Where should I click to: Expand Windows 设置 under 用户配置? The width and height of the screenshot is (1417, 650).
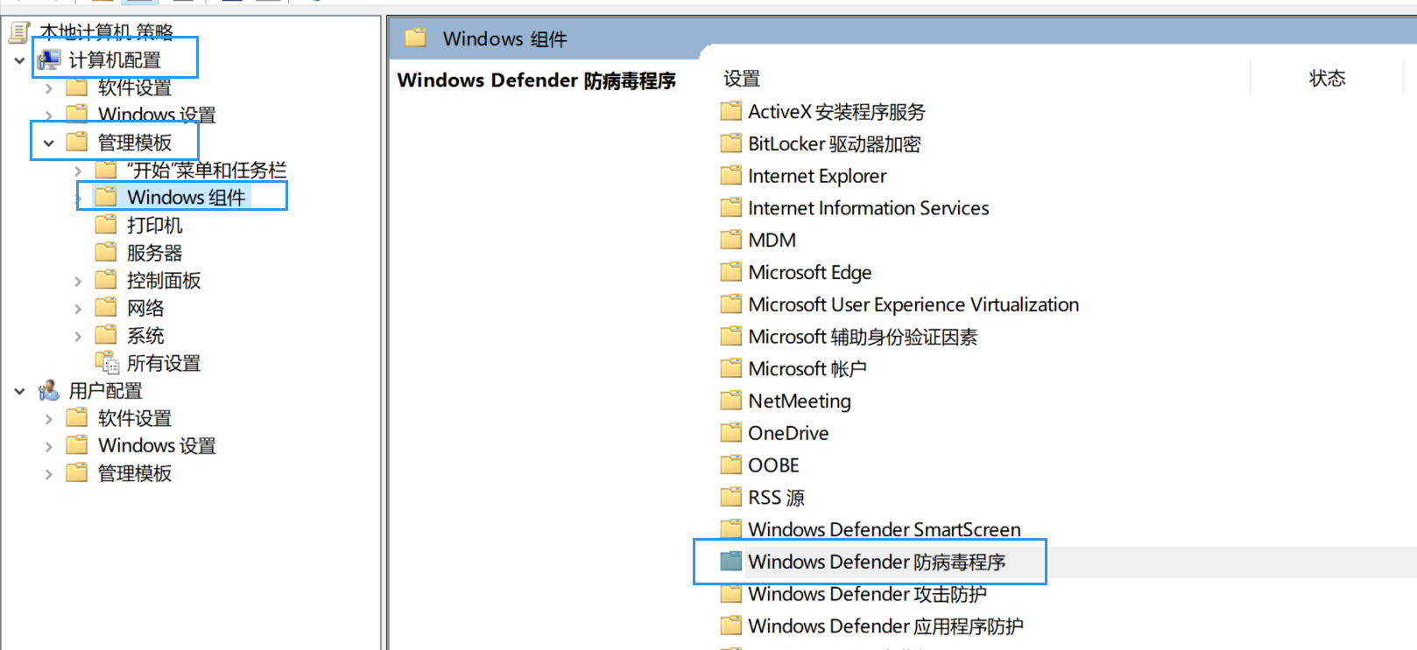[49, 446]
